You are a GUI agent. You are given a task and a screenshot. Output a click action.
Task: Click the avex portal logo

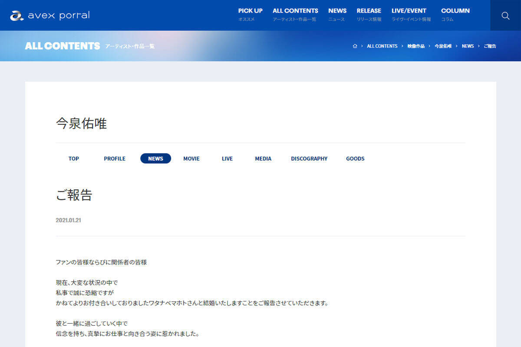pos(50,16)
